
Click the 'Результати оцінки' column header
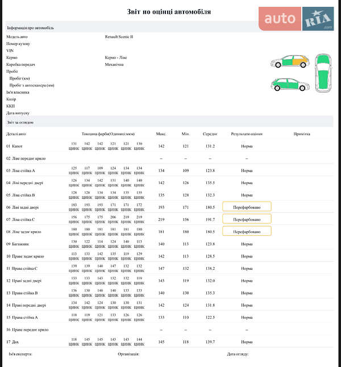click(x=247, y=134)
